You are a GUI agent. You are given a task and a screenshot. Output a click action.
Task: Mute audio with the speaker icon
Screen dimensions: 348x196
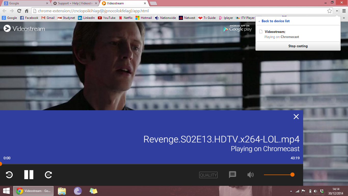250,175
